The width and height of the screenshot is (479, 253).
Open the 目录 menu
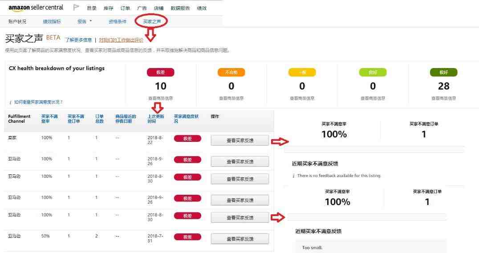[92, 8]
